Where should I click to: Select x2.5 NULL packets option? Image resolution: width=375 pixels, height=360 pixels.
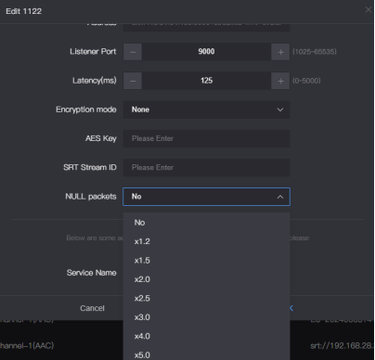[206, 299]
